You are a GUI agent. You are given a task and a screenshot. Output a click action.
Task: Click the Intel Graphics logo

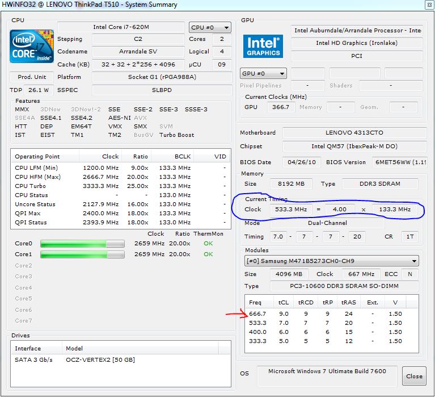pyautogui.click(x=263, y=46)
